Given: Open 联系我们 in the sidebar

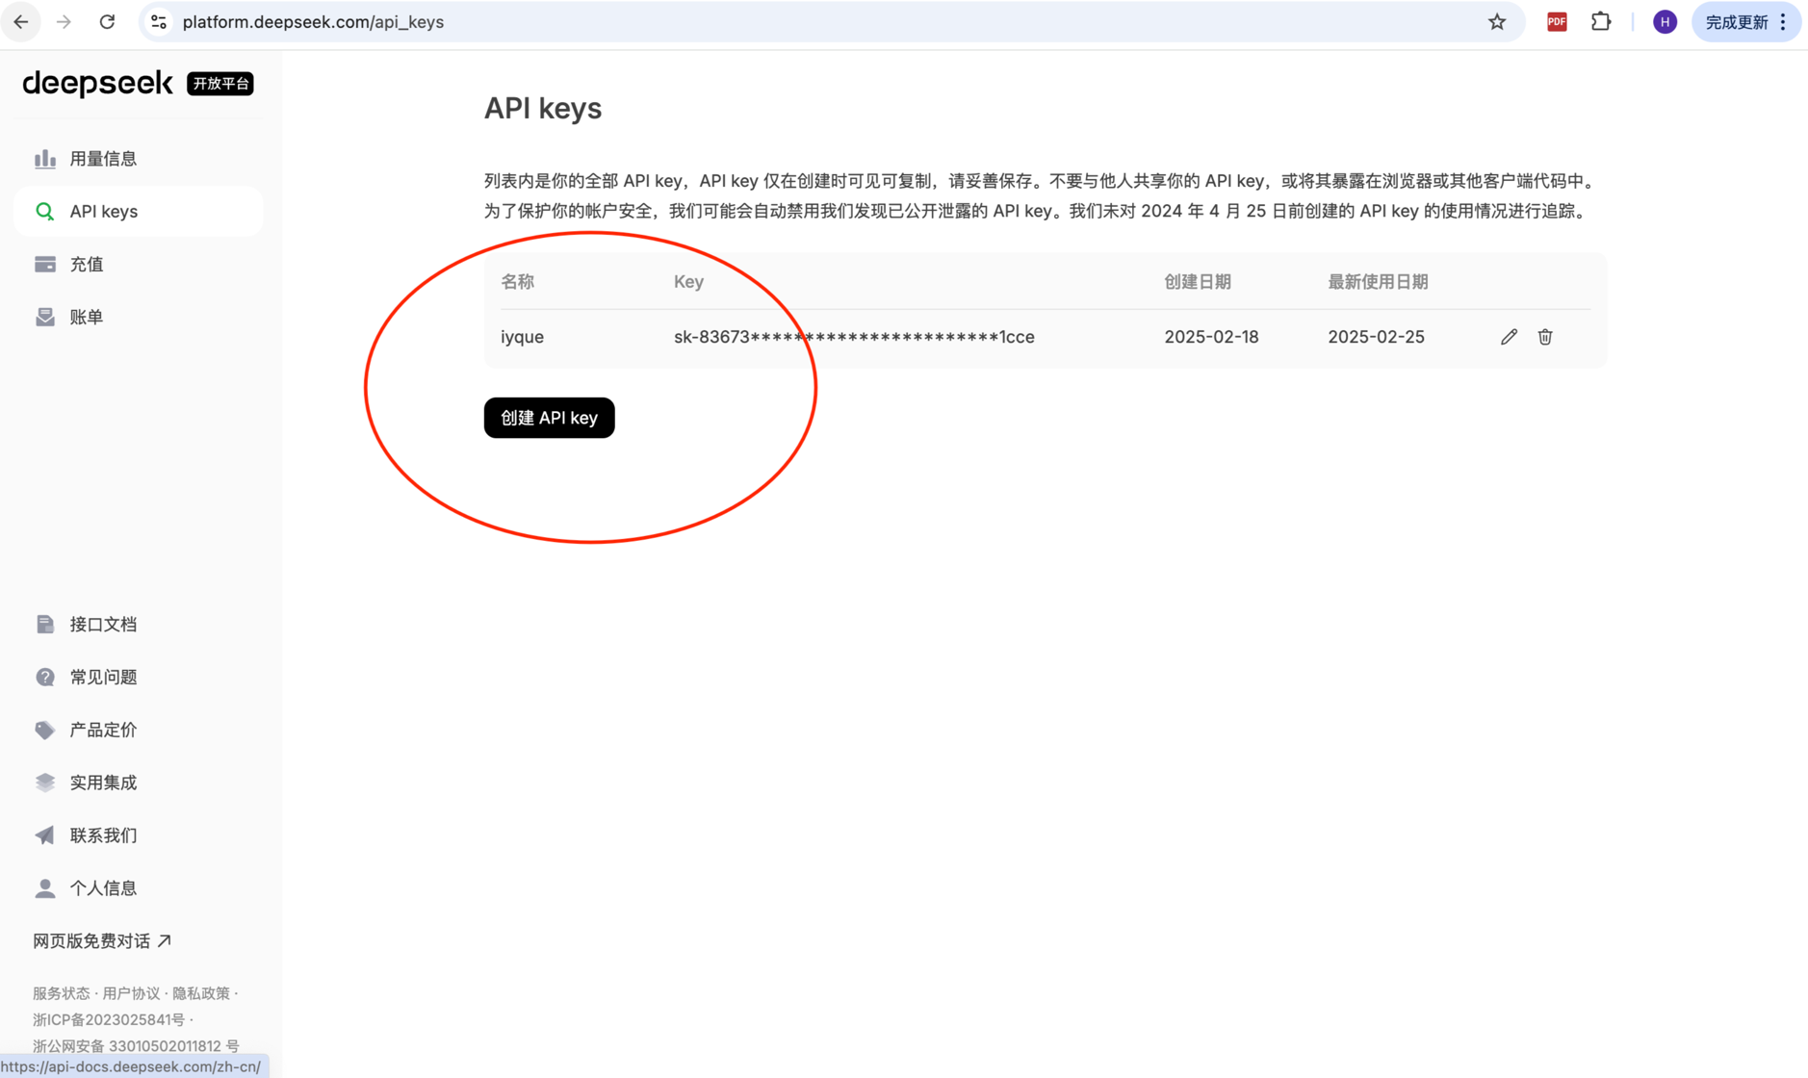Looking at the screenshot, I should click(x=138, y=835).
